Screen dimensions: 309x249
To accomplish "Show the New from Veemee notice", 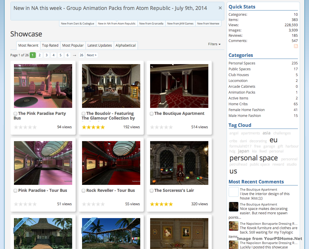I will (x=208, y=24).
